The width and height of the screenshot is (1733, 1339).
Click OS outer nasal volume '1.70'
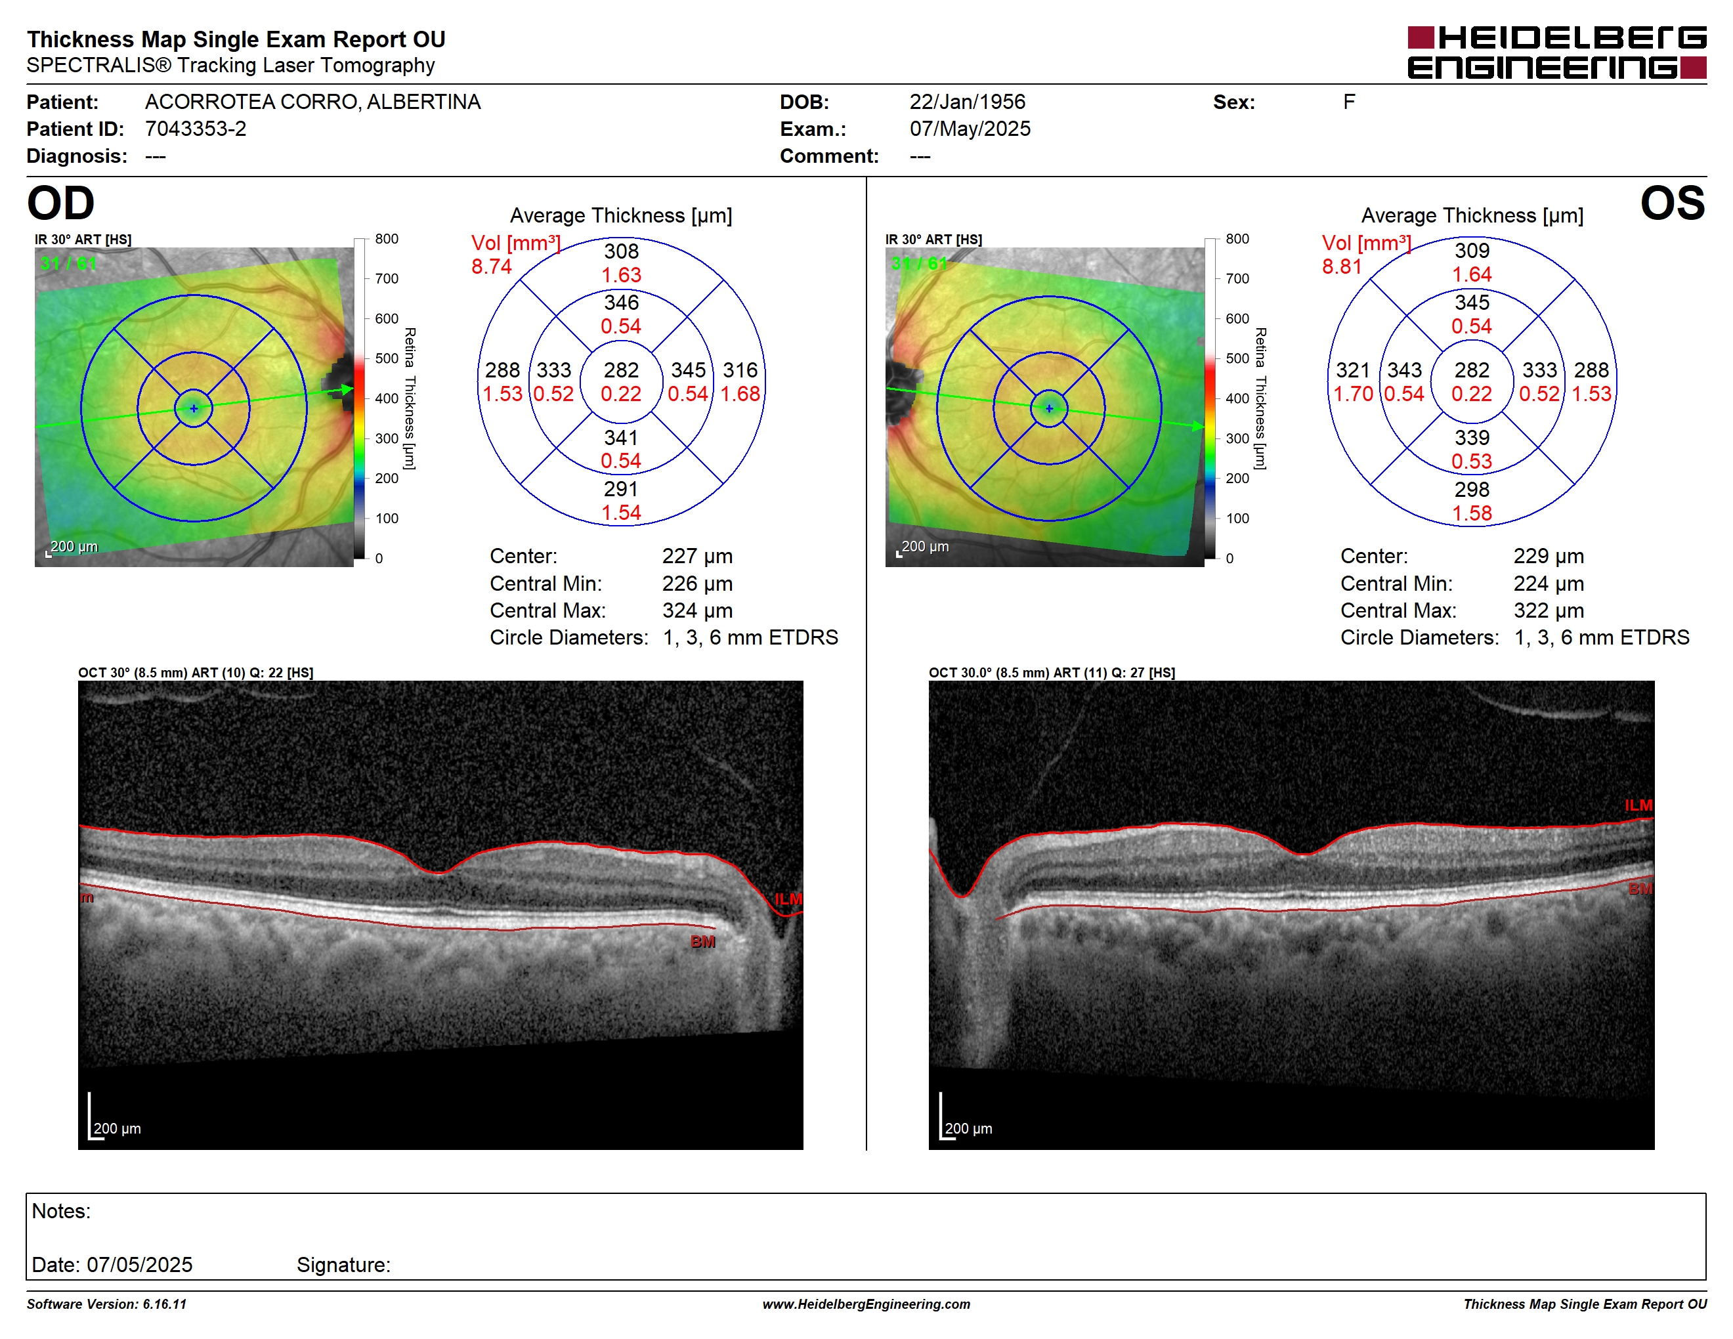click(x=1353, y=394)
